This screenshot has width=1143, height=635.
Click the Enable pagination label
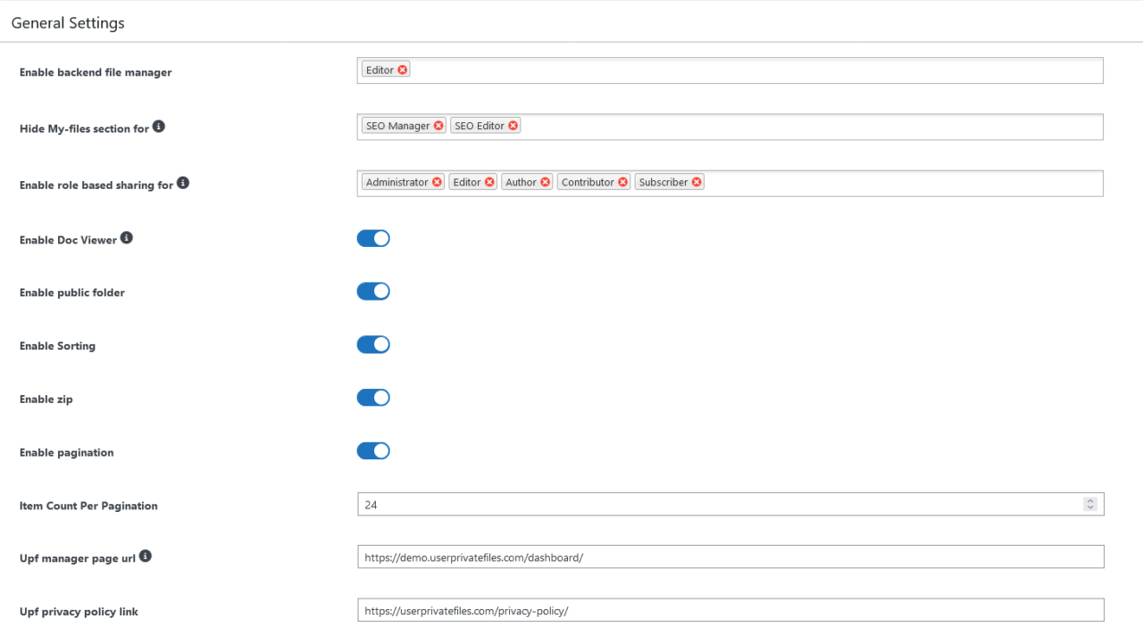click(67, 453)
